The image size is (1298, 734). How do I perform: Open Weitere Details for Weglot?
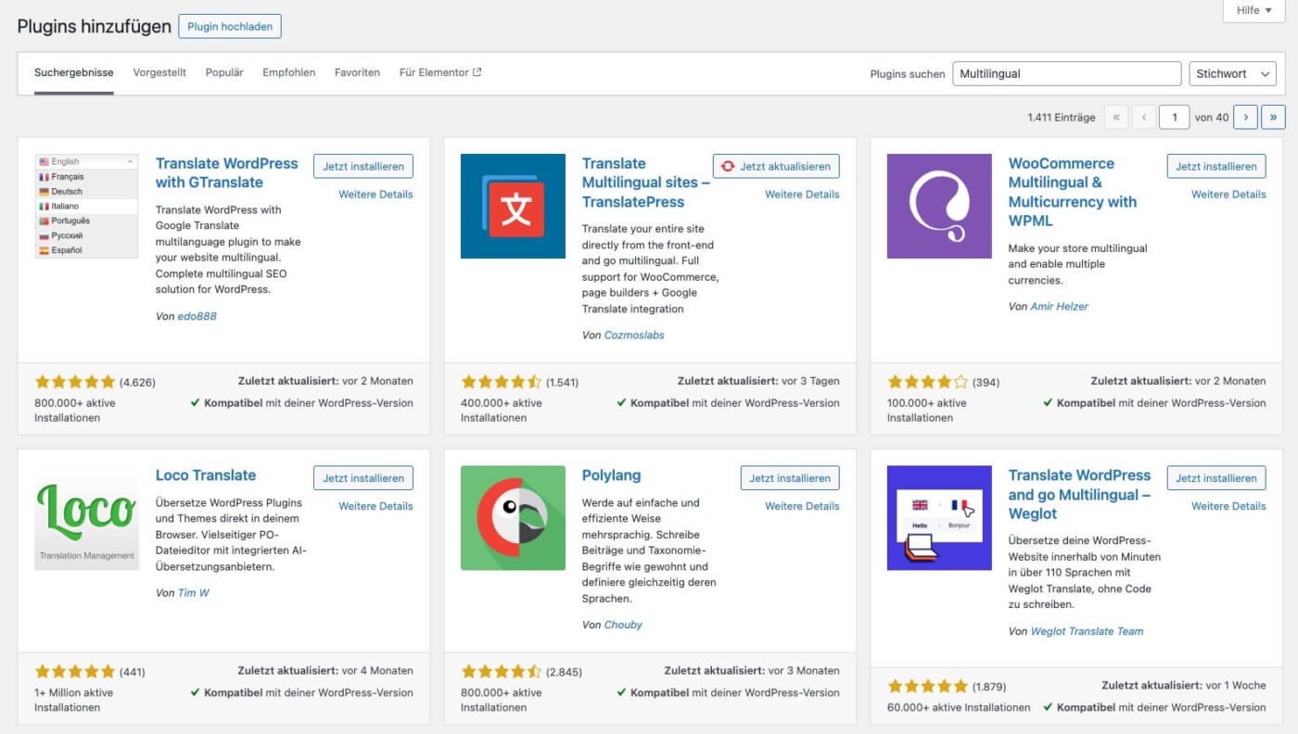pyautogui.click(x=1228, y=506)
